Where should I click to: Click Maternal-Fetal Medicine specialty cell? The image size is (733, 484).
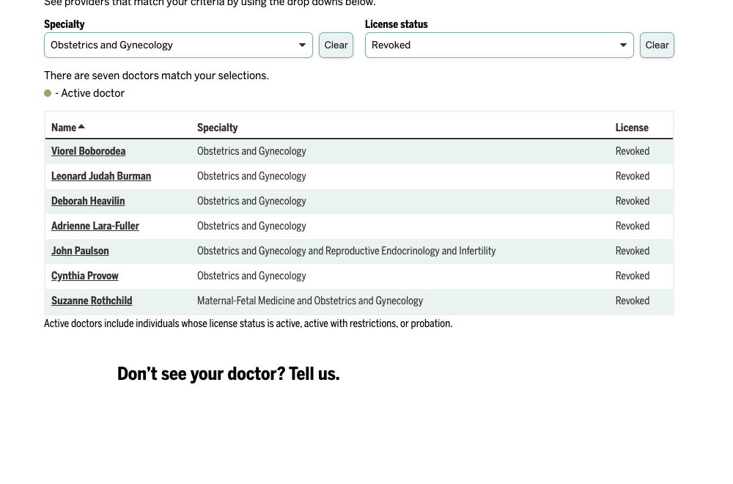(310, 301)
